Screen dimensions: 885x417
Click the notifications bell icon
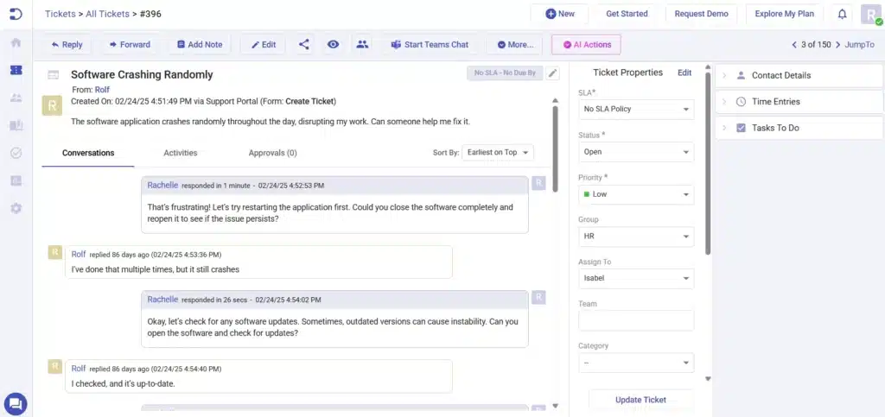pyautogui.click(x=842, y=14)
